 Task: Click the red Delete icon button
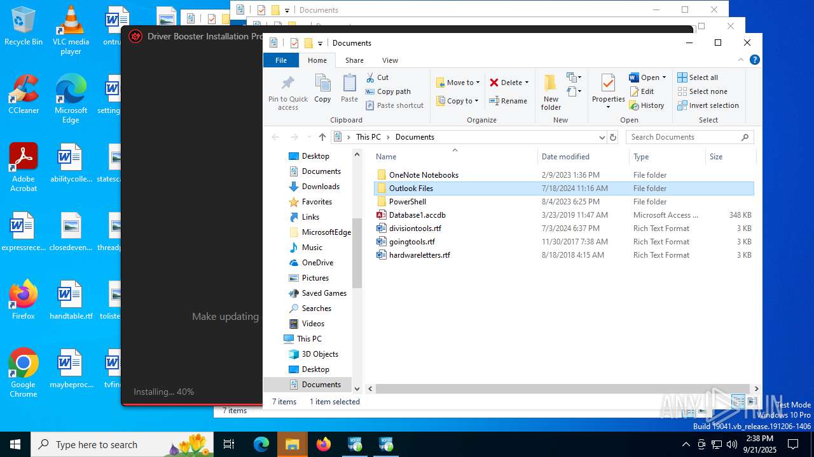(x=493, y=83)
